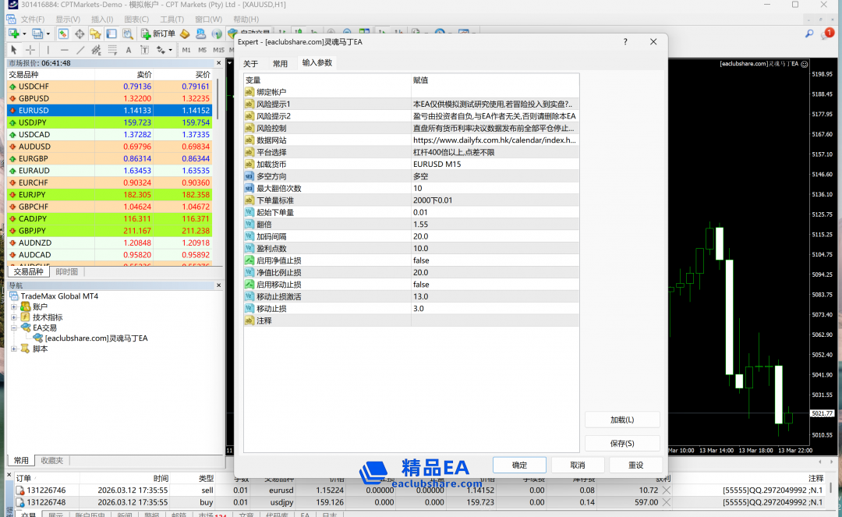Image resolution: width=842 pixels, height=517 pixels.
Task: Toggle the Navigator panel star icon
Action: click(x=95, y=34)
